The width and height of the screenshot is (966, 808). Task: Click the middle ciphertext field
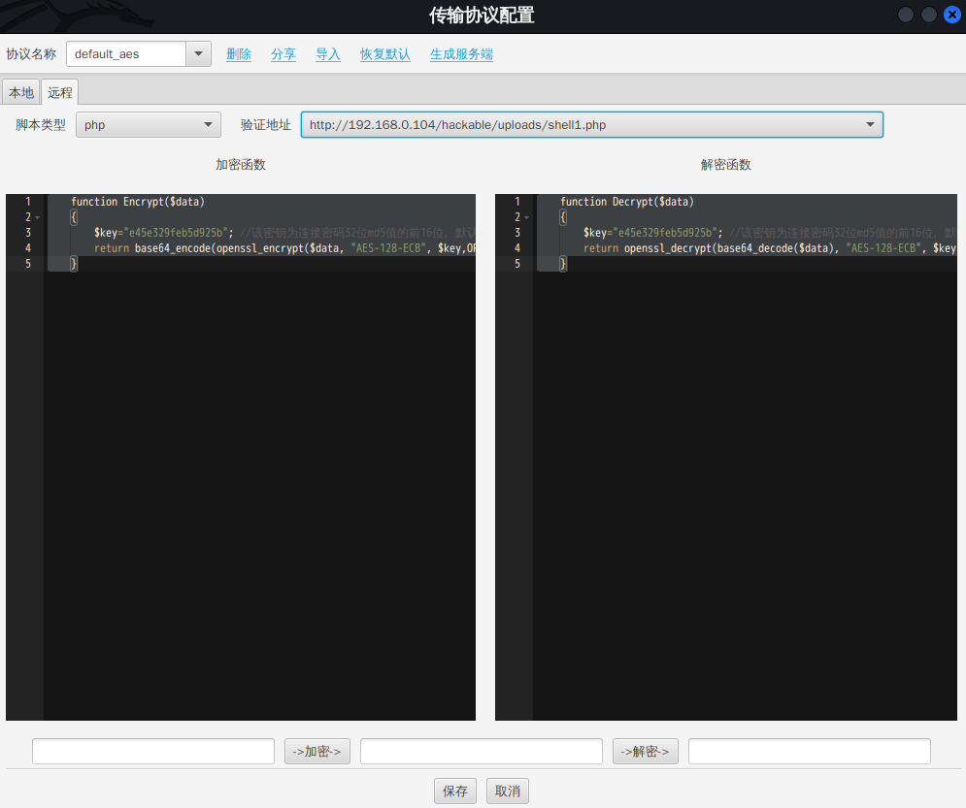482,752
